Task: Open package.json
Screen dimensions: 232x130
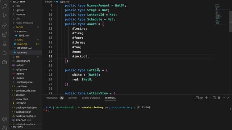Action: click(23, 112)
